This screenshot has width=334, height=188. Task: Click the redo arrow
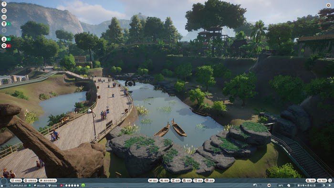coord(260,185)
